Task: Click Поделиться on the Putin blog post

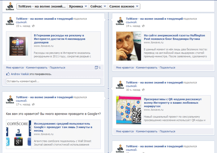Action: (x=167, y=68)
